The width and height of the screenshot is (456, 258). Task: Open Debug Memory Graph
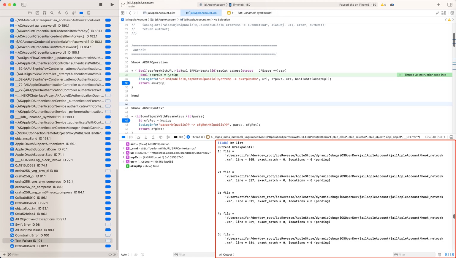168,137
